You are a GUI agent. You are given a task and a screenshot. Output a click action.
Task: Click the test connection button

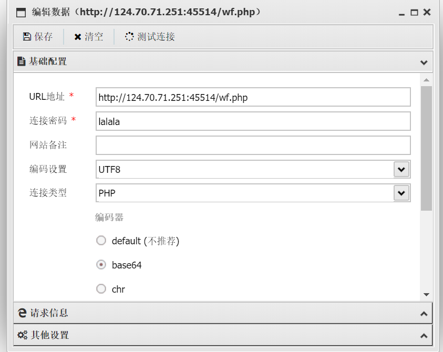[150, 36]
